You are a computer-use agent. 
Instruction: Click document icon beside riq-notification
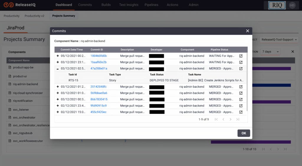click(10, 101)
